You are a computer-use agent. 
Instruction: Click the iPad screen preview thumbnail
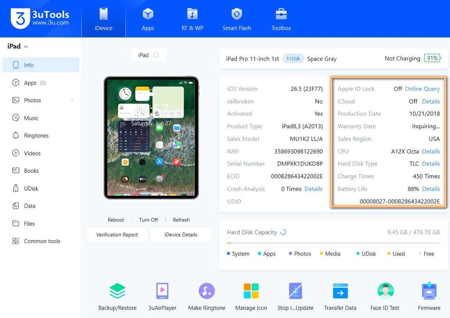[151, 138]
